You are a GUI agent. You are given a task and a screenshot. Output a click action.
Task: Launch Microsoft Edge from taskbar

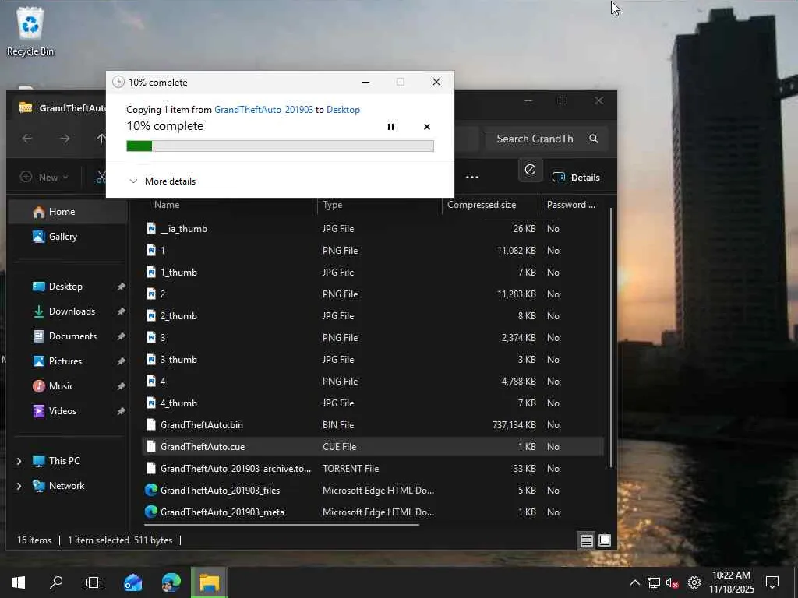pyautogui.click(x=171, y=582)
